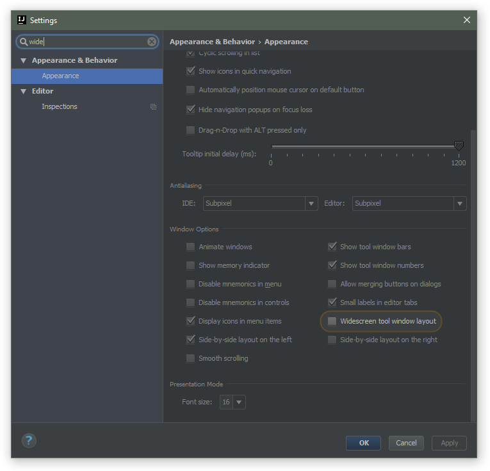
Task: Collapse the Appearance & Behavior section
Action: click(24, 60)
